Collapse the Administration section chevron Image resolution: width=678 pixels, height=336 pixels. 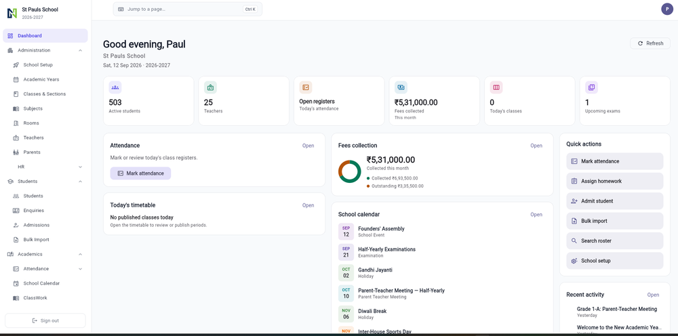pos(81,51)
